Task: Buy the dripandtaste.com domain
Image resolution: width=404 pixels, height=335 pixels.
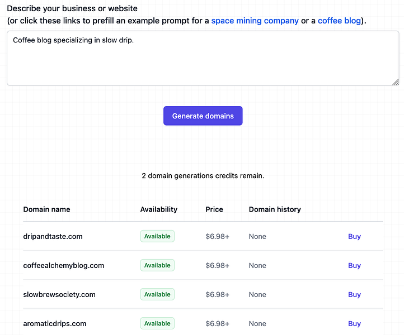Action: point(354,236)
